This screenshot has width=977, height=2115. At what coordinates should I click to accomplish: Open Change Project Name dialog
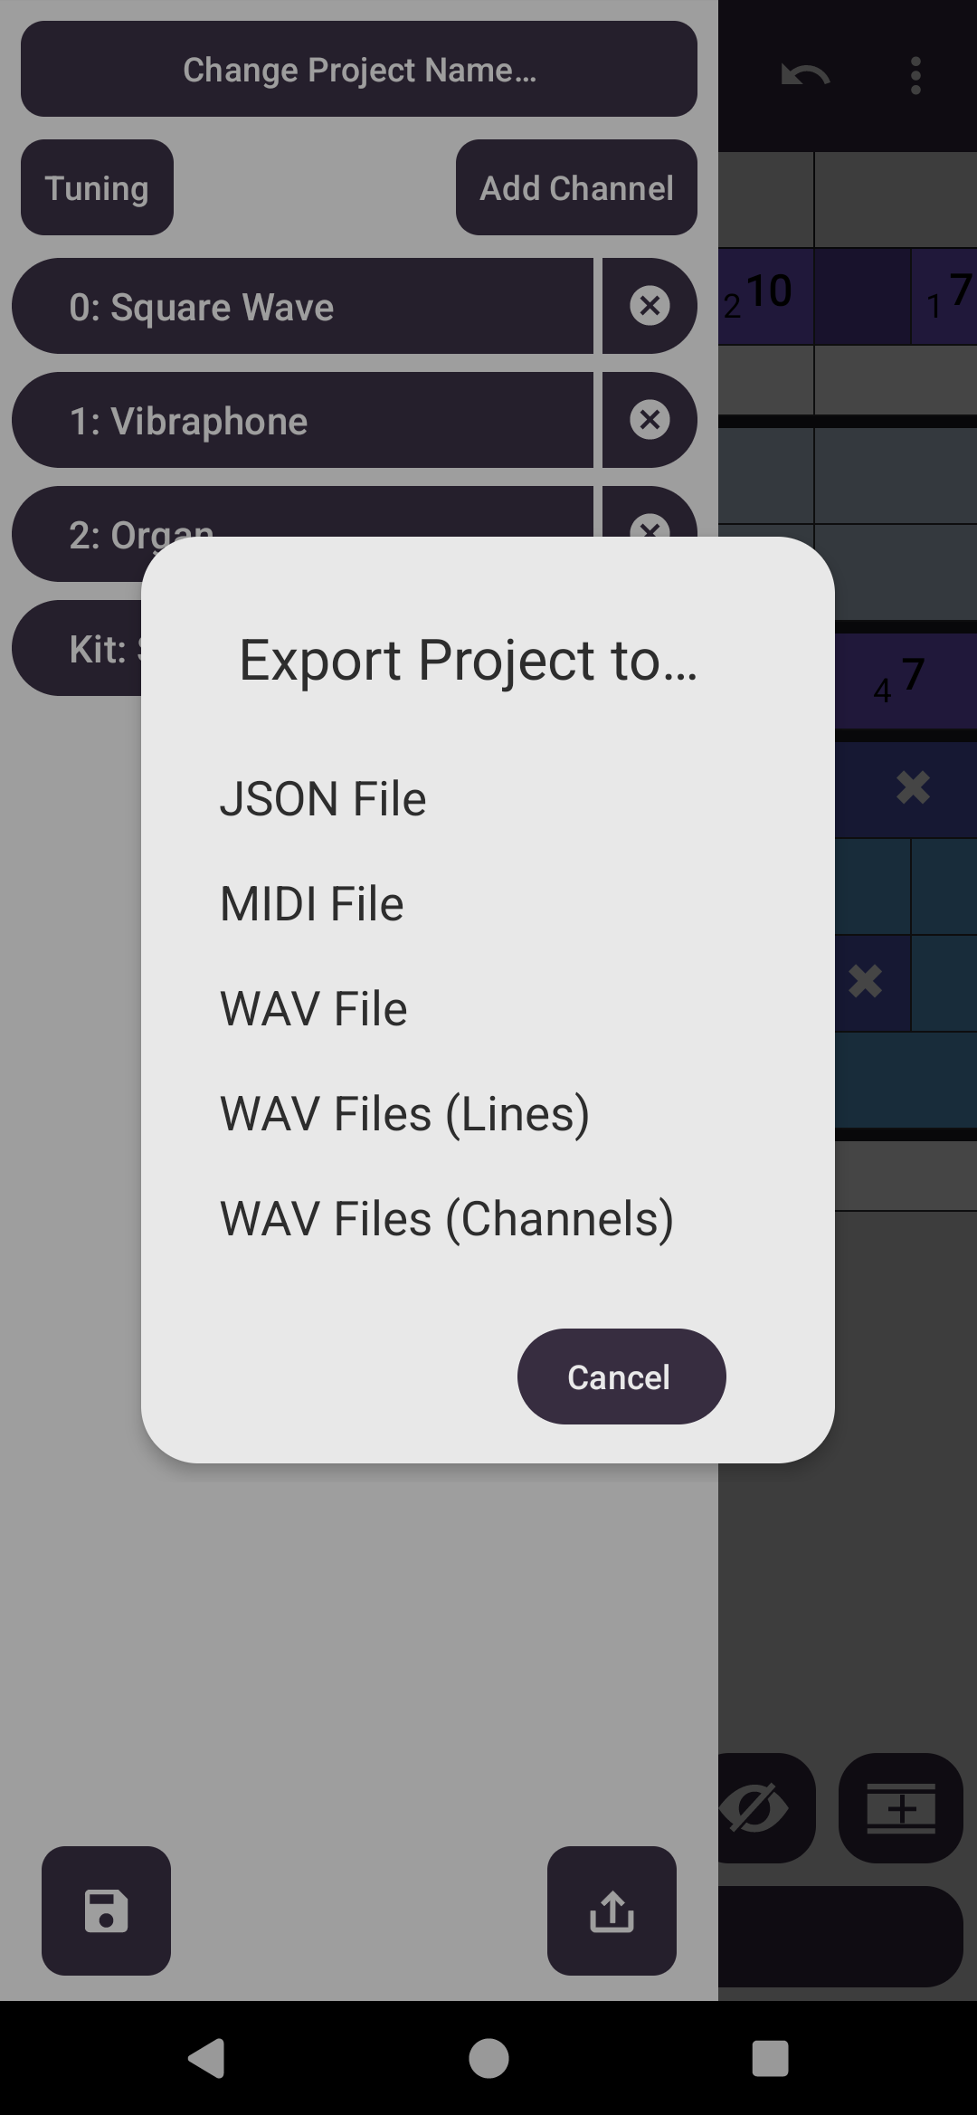[x=359, y=69]
